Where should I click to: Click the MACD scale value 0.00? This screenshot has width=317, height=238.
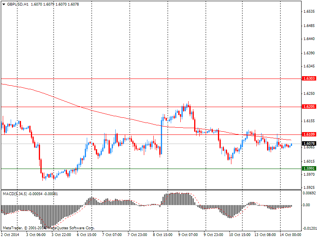click(x=306, y=205)
